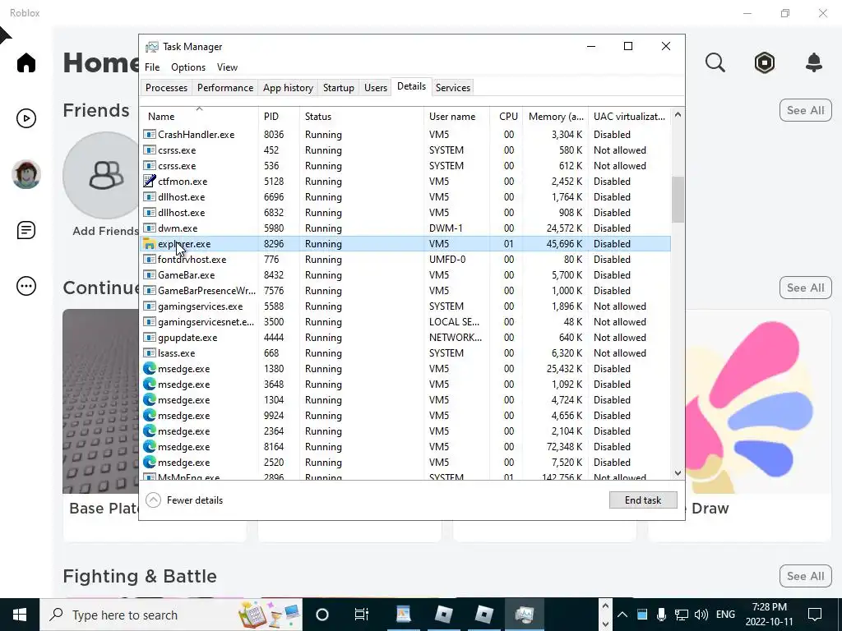Open Task View on taskbar
The height and width of the screenshot is (631, 842).
click(362, 615)
